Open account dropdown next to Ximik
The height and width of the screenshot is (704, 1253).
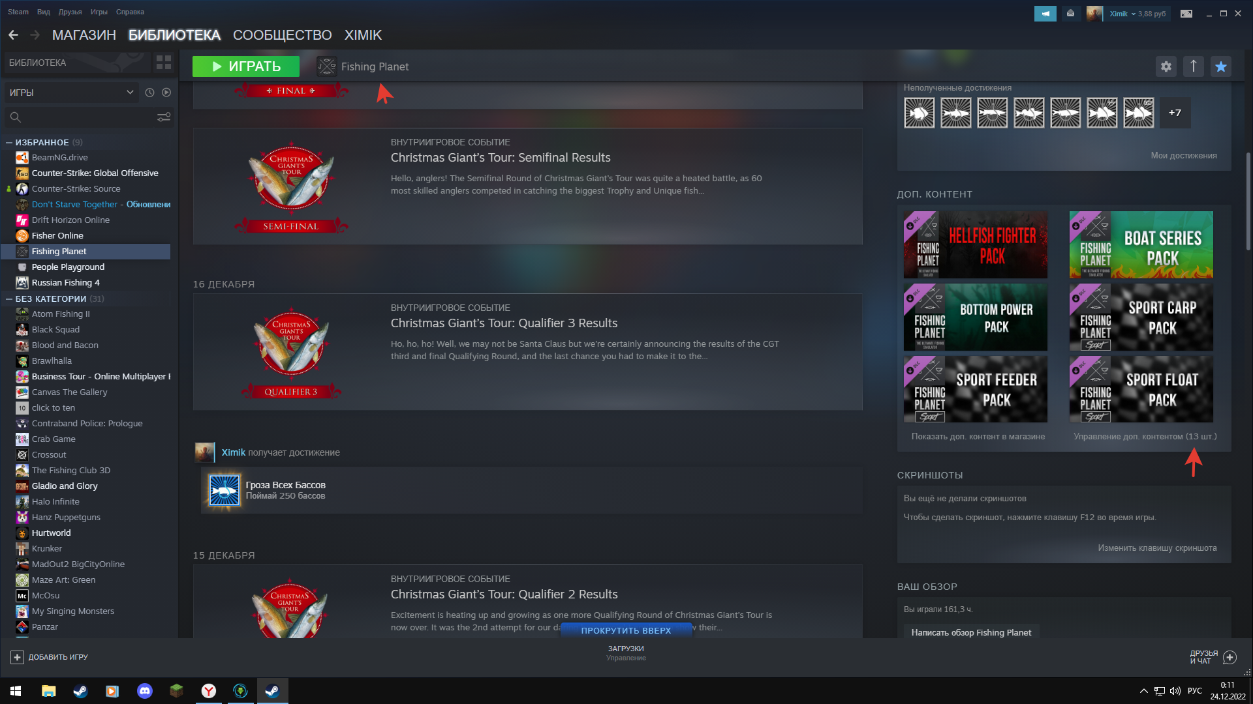point(1134,14)
